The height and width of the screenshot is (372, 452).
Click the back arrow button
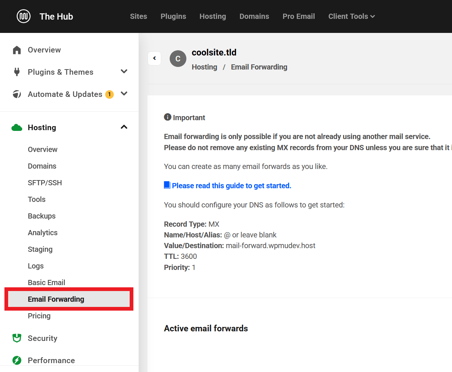click(154, 58)
